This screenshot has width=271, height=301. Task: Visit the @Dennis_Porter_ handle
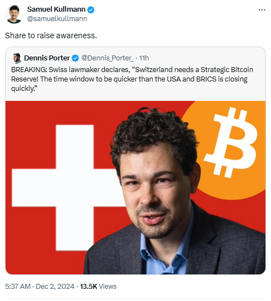[108, 58]
